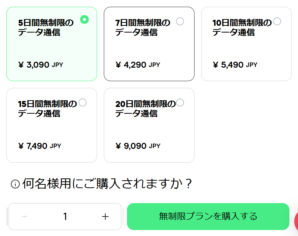The image size is (298, 236).
Task: Select the 7日間無制限 radio button
Action: (x=180, y=21)
